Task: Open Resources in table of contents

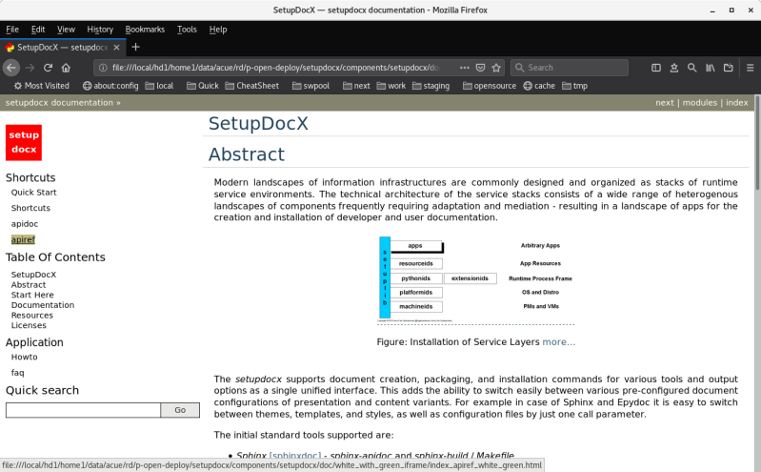Action: tap(32, 316)
